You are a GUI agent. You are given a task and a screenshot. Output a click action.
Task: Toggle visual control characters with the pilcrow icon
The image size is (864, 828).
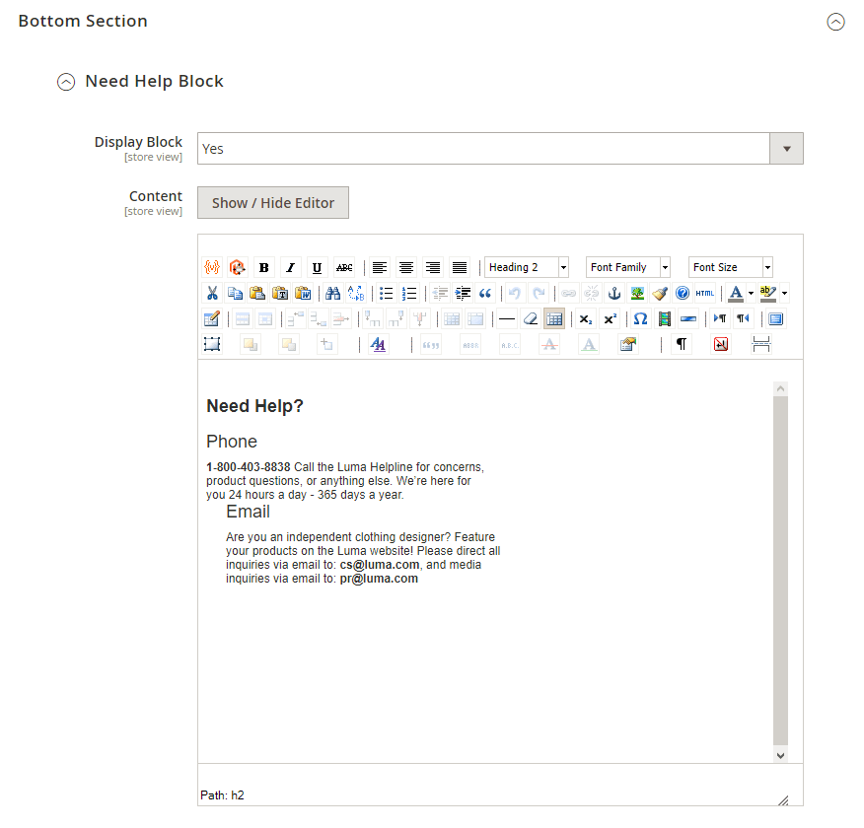682,344
